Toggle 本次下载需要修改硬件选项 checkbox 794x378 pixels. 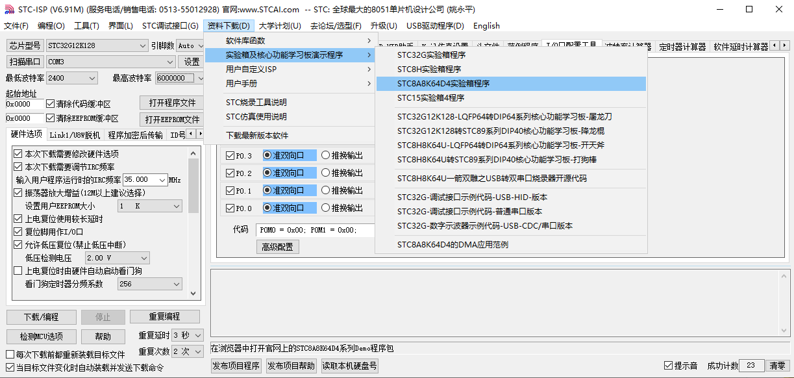(66, 154)
